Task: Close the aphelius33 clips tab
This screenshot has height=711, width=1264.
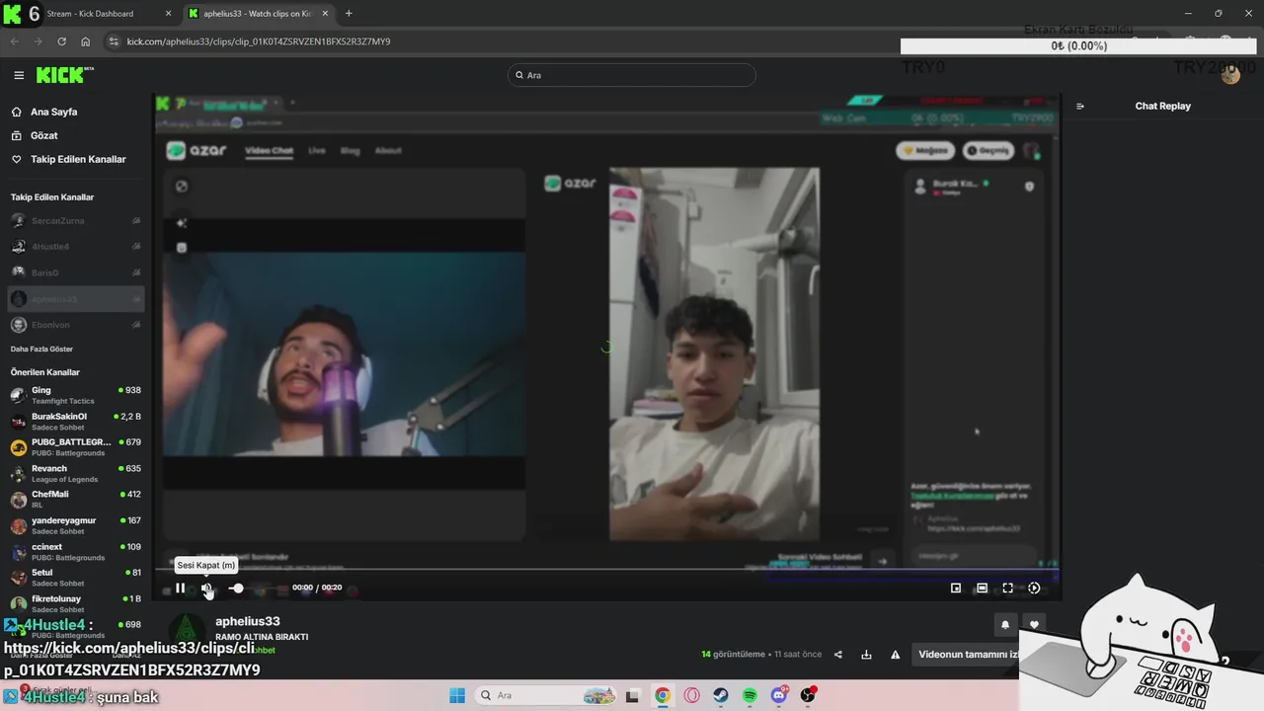Action: click(325, 14)
